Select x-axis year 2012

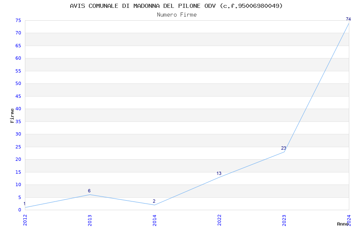[x=25, y=220]
